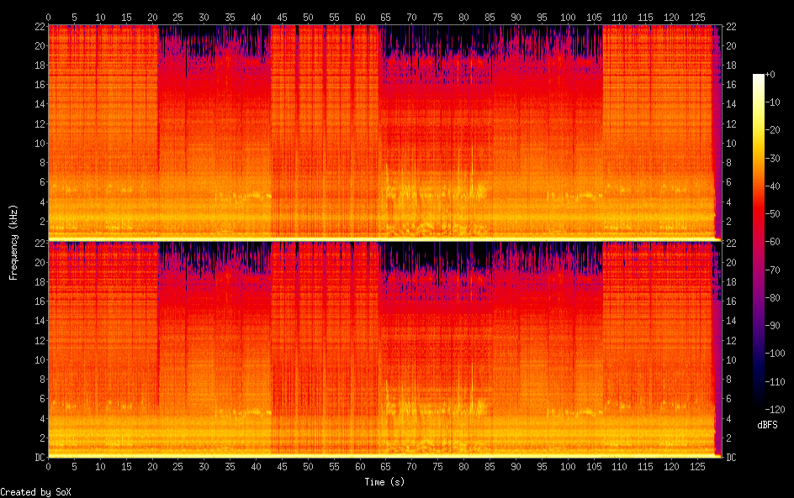This screenshot has height=498, width=794.
Task: Click the "Created by SoX" text
Action: point(35,492)
